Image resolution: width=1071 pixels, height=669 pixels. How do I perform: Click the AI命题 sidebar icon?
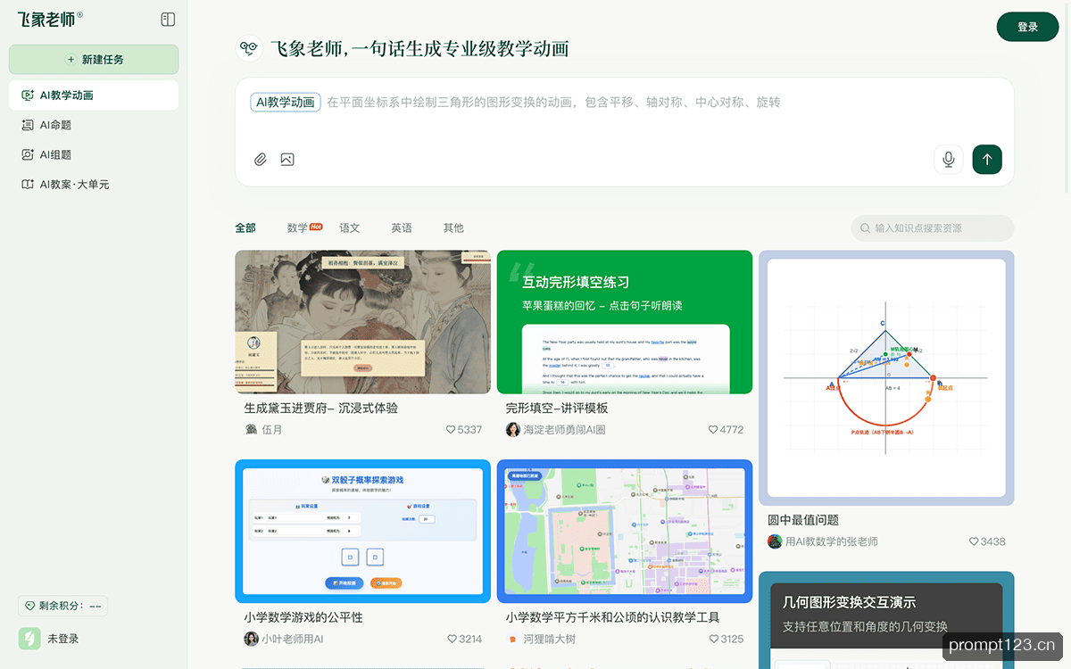pos(27,125)
